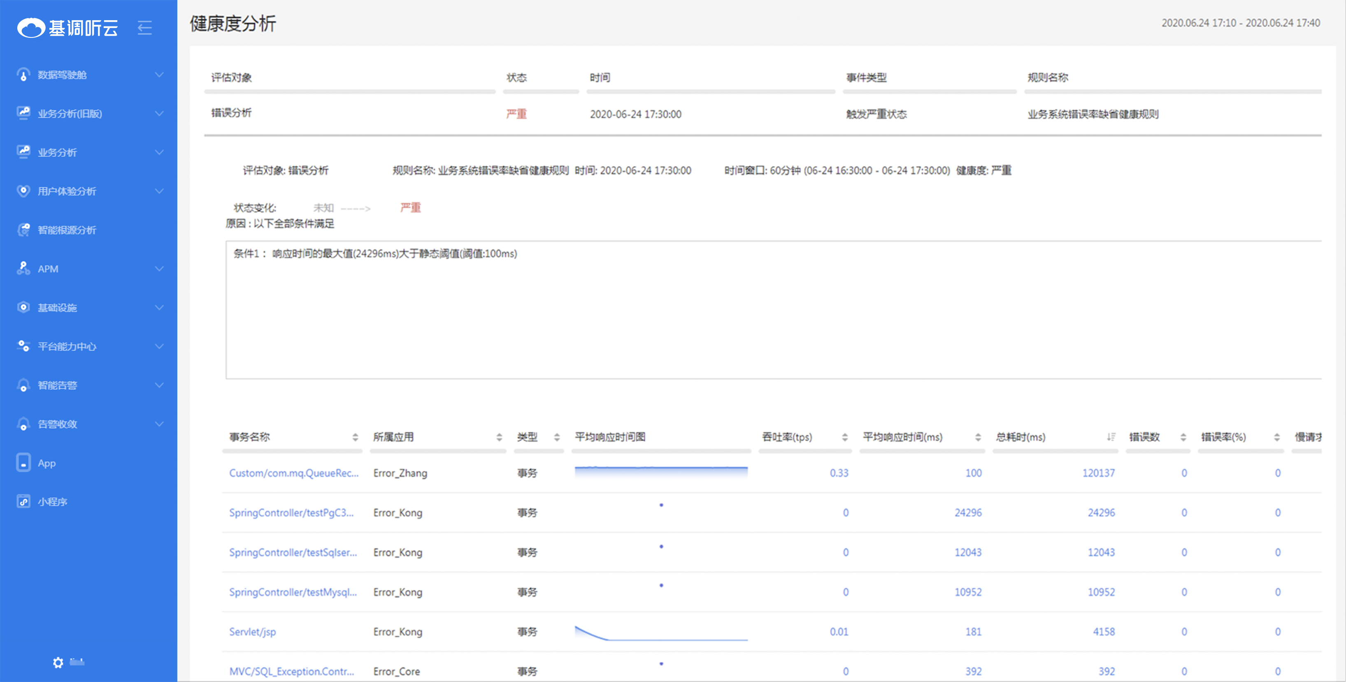Viewport: 1346px width, 682px height.
Task: Open settings via the gear icon
Action: 58,663
